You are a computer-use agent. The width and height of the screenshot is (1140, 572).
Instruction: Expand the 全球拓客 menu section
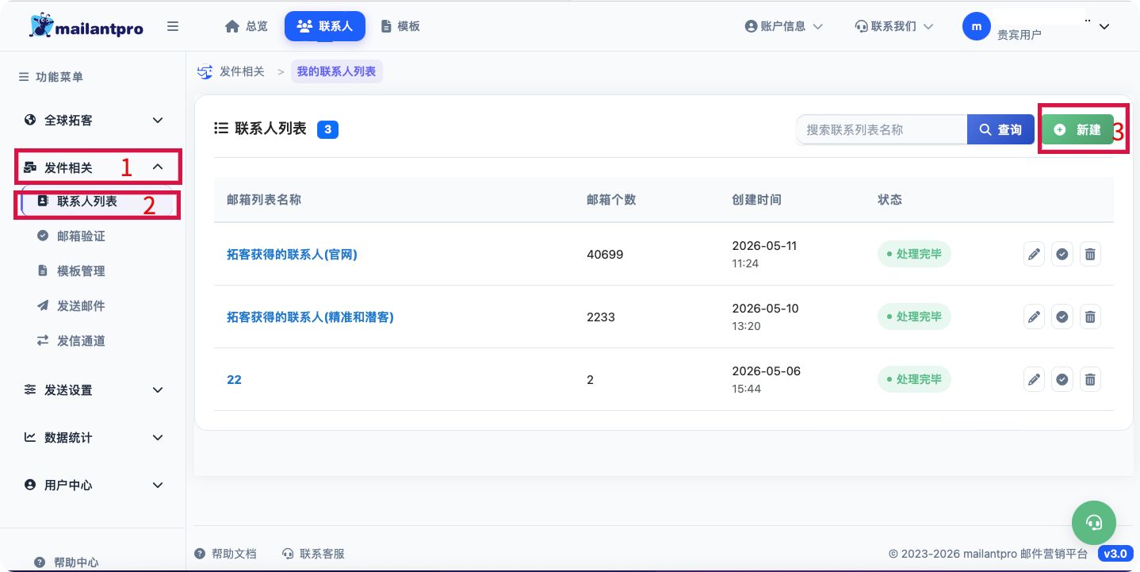tap(94, 121)
